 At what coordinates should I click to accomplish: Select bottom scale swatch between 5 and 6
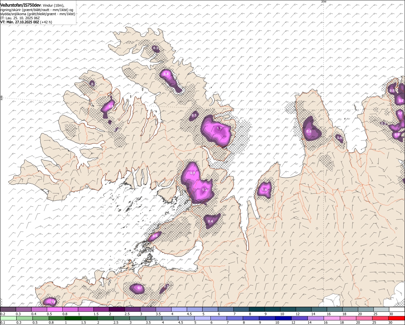point(202,318)
